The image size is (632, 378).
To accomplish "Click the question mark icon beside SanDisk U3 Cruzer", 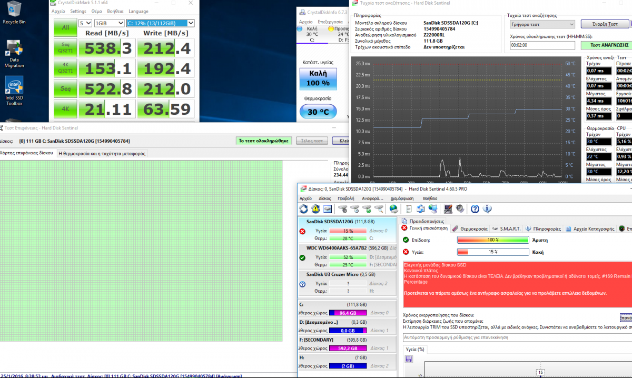I will pyautogui.click(x=302, y=284).
